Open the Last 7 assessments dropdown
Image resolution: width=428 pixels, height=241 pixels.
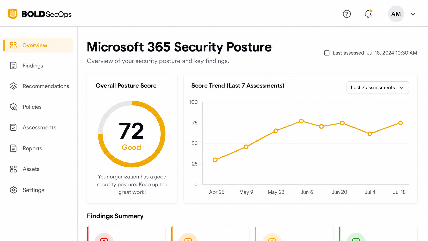[x=378, y=88]
